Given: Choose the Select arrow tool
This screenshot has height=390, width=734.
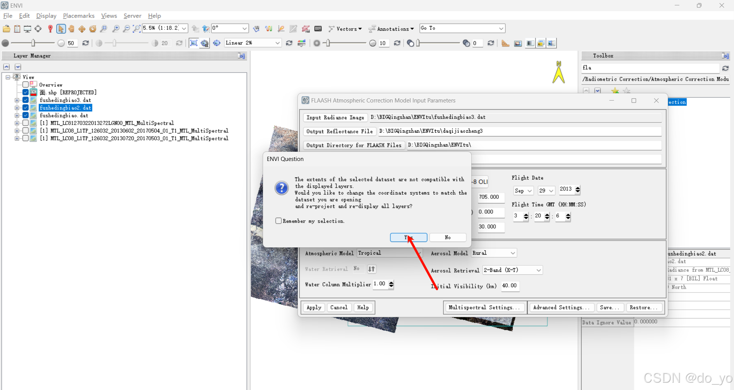Looking at the screenshot, I should 61,29.
